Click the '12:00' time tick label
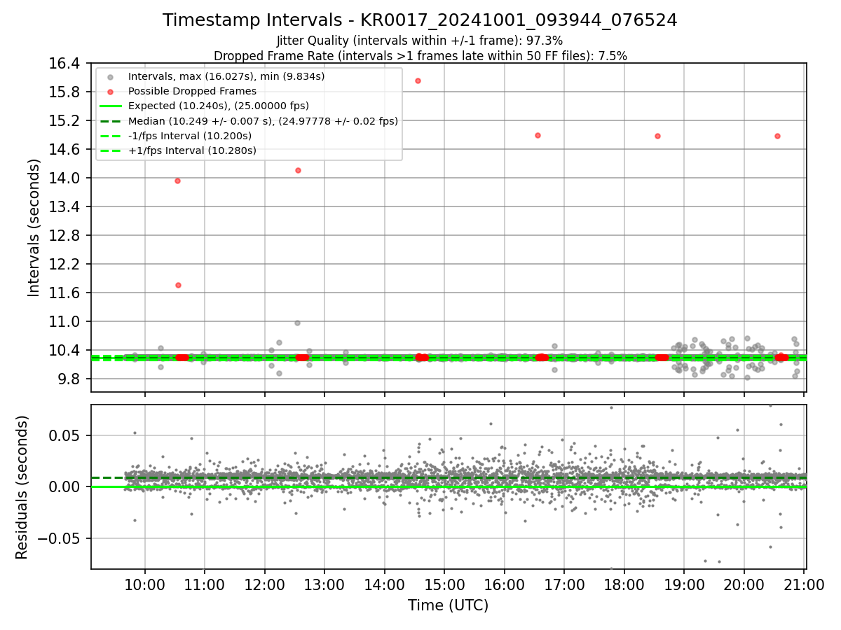This screenshot has height=630, width=841. pyautogui.click(x=265, y=584)
